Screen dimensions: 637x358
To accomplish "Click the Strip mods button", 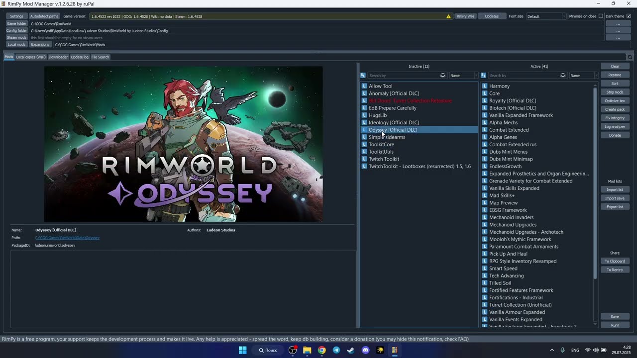I will (615, 92).
